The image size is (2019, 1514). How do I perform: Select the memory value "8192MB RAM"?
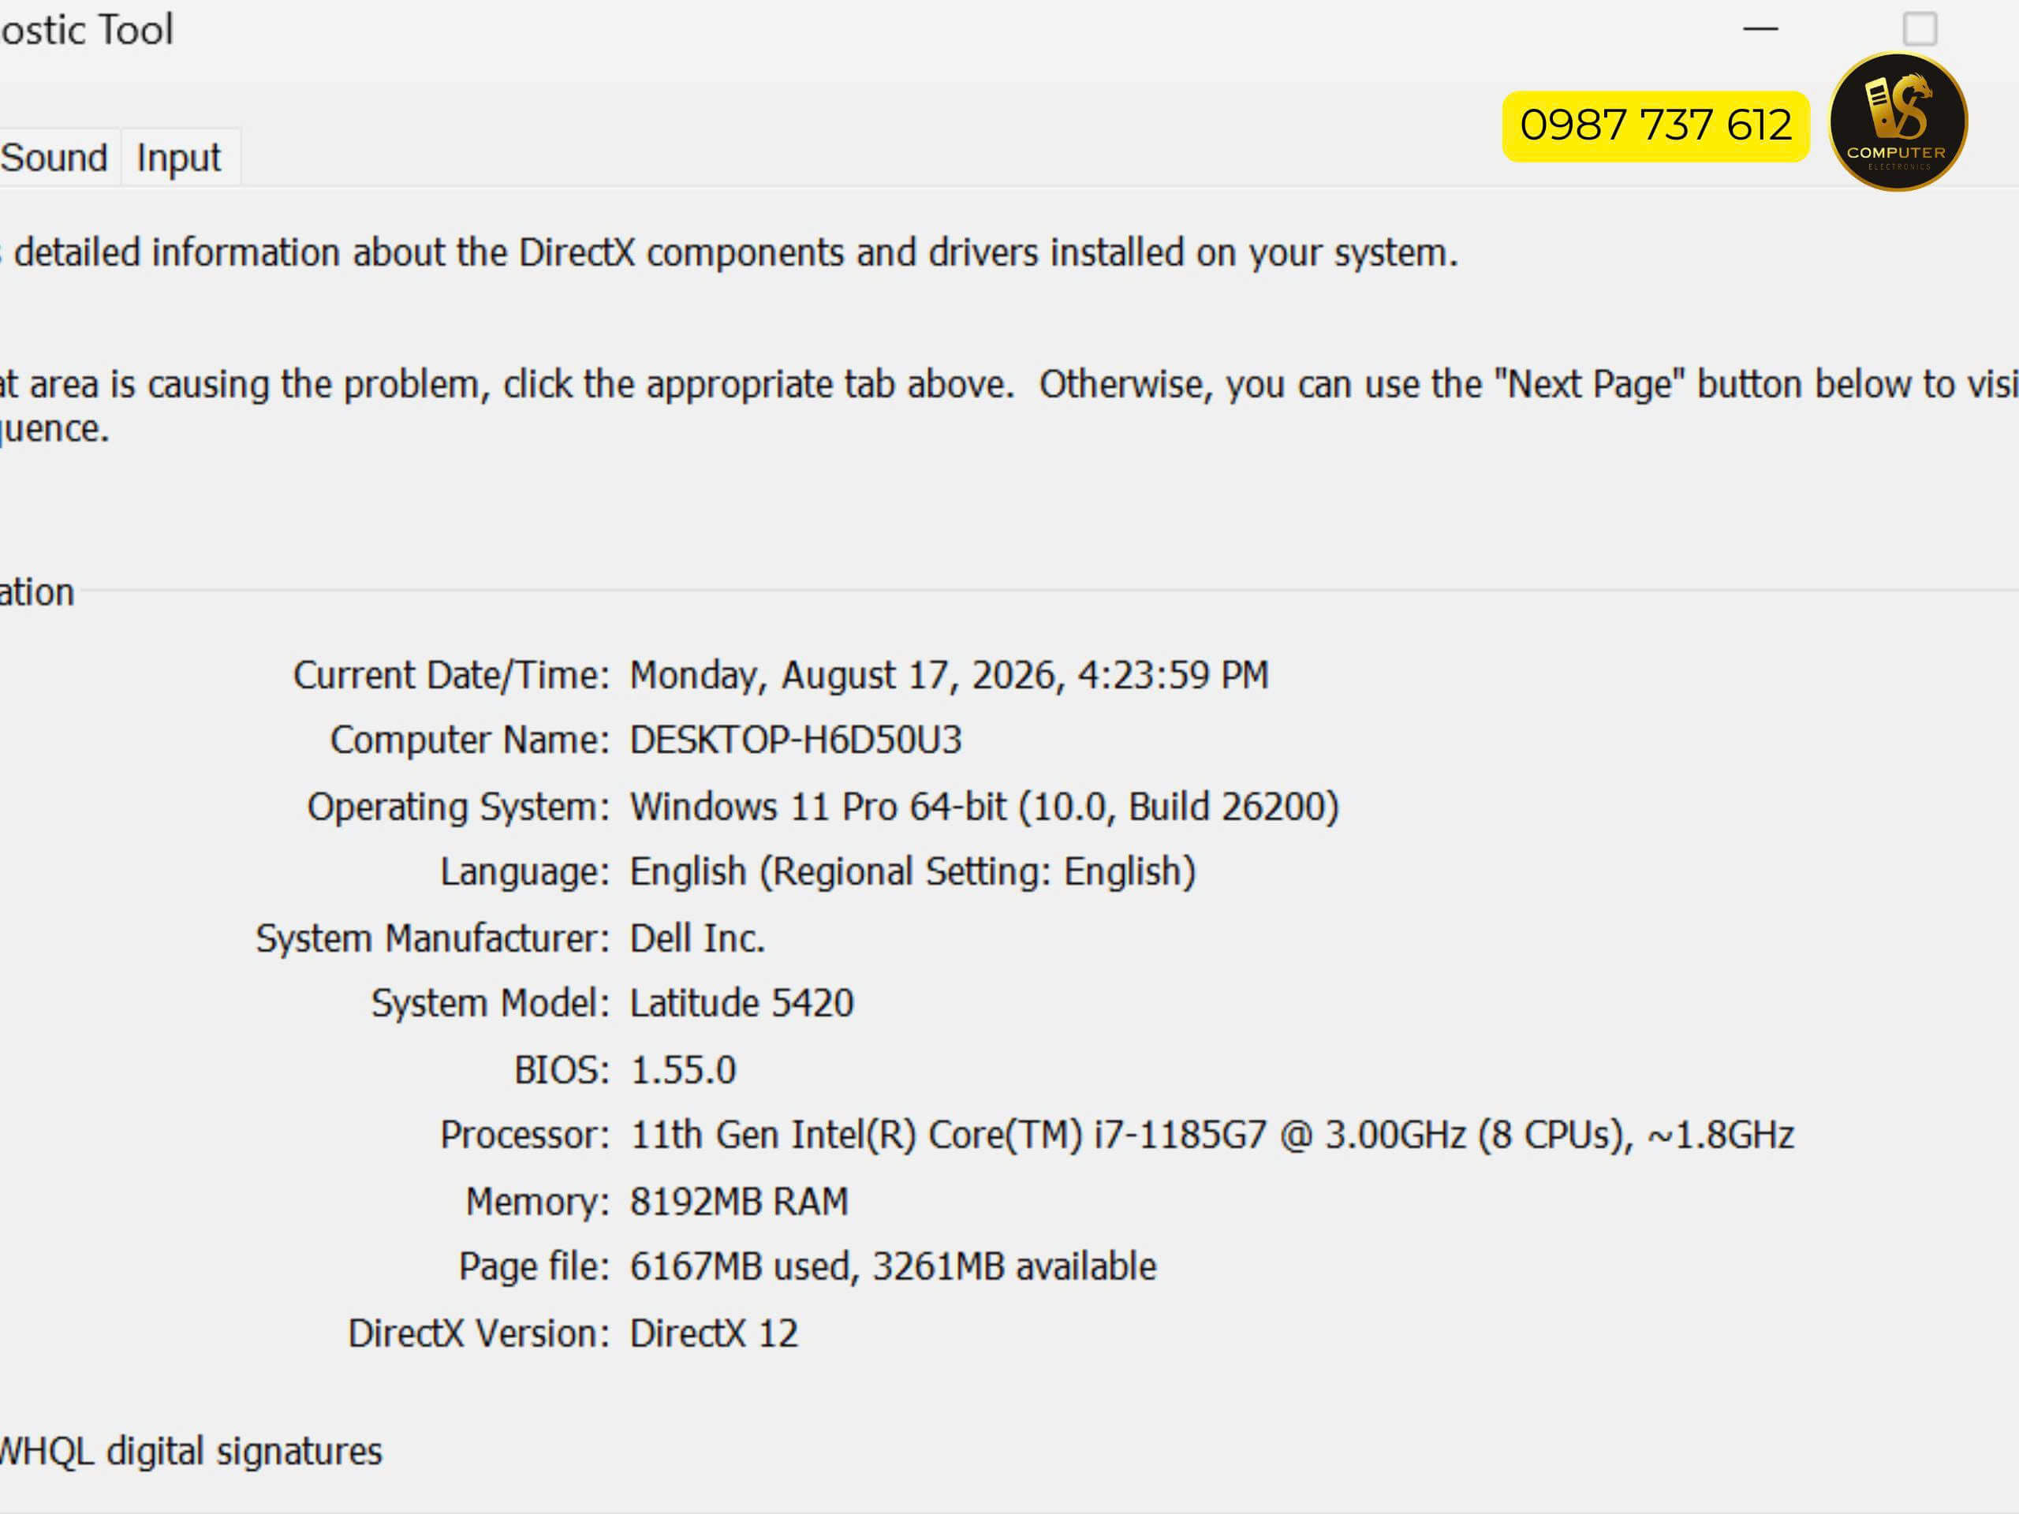pyautogui.click(x=739, y=1202)
